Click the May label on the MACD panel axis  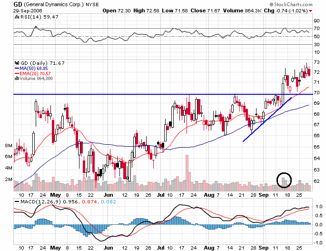56,248
